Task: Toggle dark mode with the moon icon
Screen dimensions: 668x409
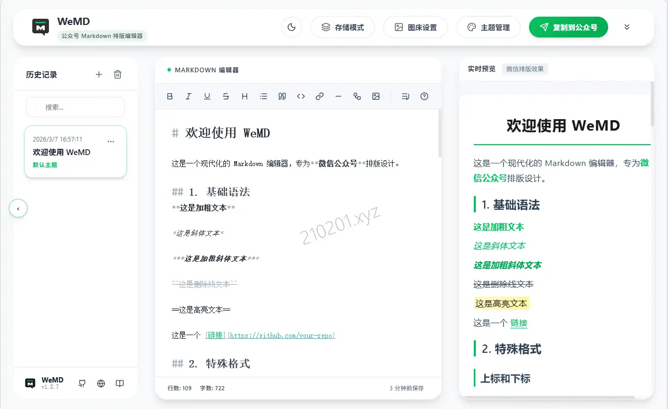Action: click(x=291, y=27)
